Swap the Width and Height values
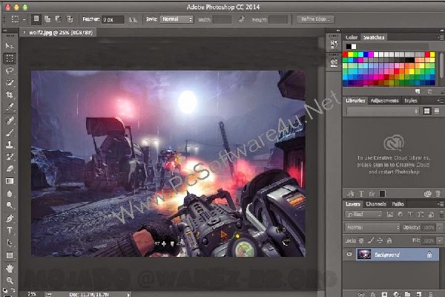Viewport: 445px width, 297px height. click(242, 19)
